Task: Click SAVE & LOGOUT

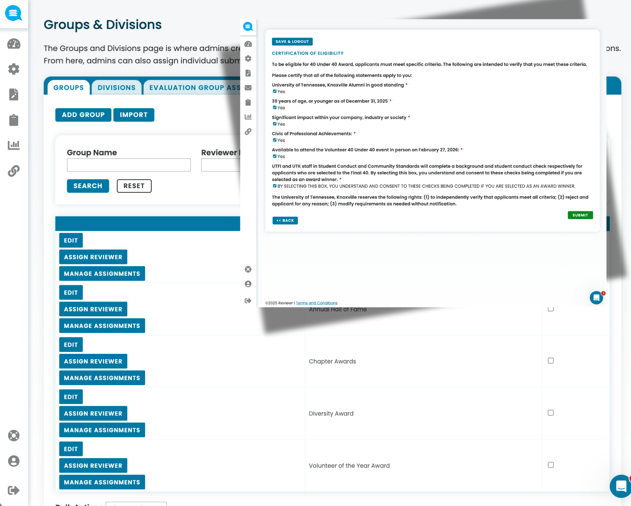Action: pos(292,41)
